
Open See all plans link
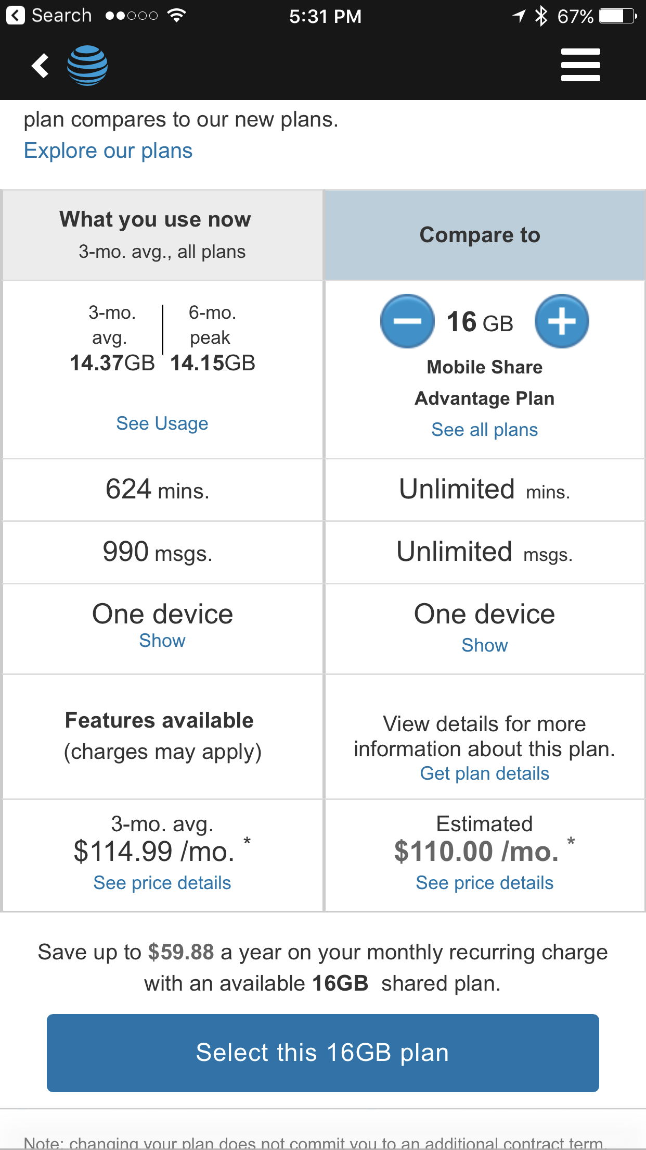coord(485,430)
